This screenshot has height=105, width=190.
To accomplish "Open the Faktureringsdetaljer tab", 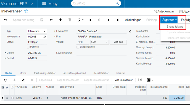I will (x=45, y=73).
